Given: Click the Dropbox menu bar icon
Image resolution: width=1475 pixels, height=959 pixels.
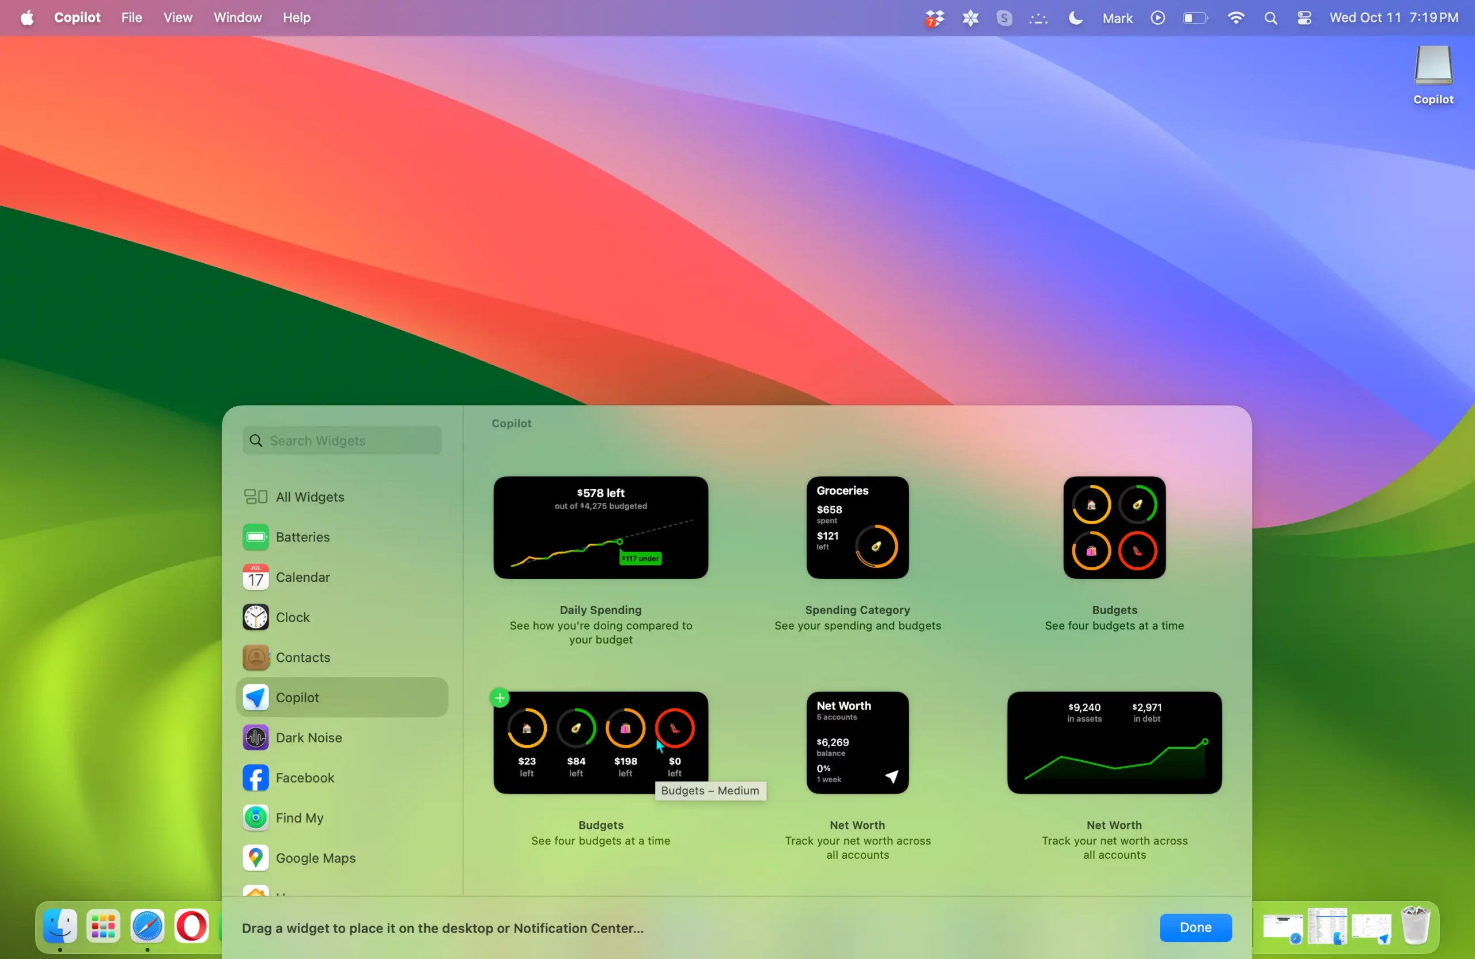Looking at the screenshot, I should [934, 18].
